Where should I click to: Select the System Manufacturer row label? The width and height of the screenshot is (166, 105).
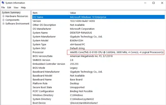[x=44, y=37]
